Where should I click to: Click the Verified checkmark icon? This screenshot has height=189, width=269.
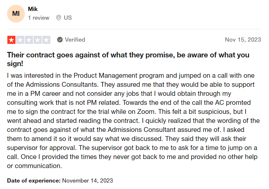pyautogui.click(x=60, y=40)
